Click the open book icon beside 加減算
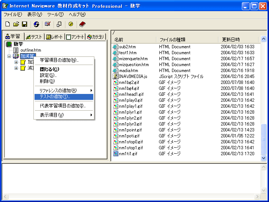The height and width of the screenshot is (202, 269). pyautogui.click(x=16, y=56)
